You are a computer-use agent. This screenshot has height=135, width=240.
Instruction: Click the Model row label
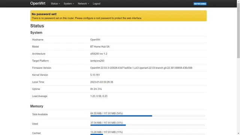pos(35,46)
